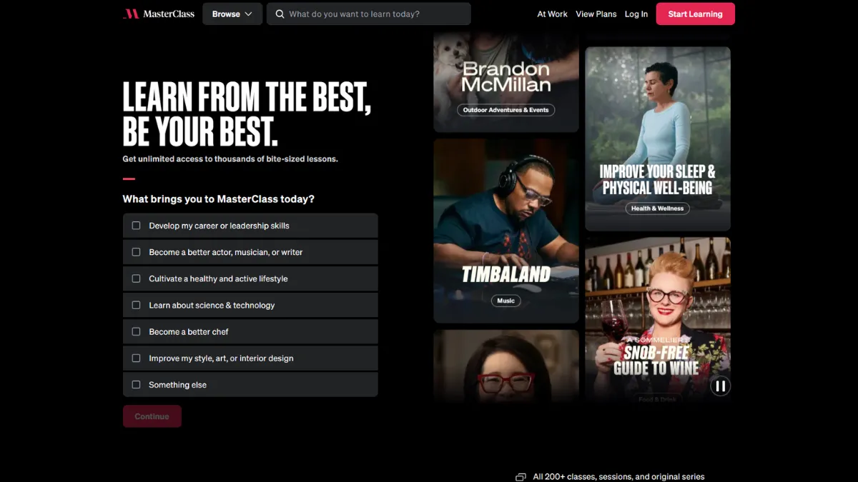Check Develop my career or leadership skills
This screenshot has height=482, width=858.
coord(136,226)
